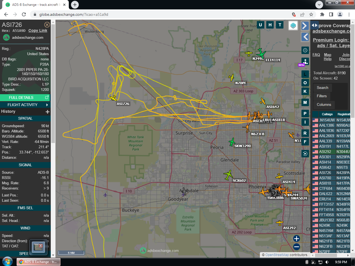Click the OpenStreetMap contributors link
355x266 pixels.
click(277, 255)
